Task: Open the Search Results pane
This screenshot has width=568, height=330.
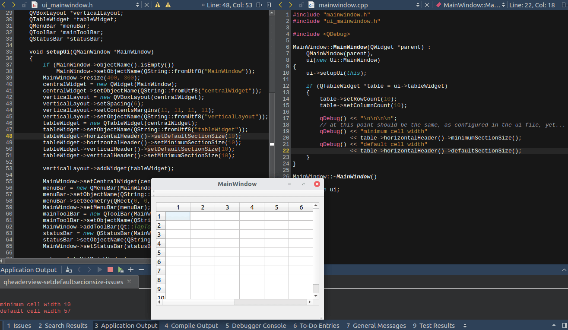Action: tap(63, 326)
